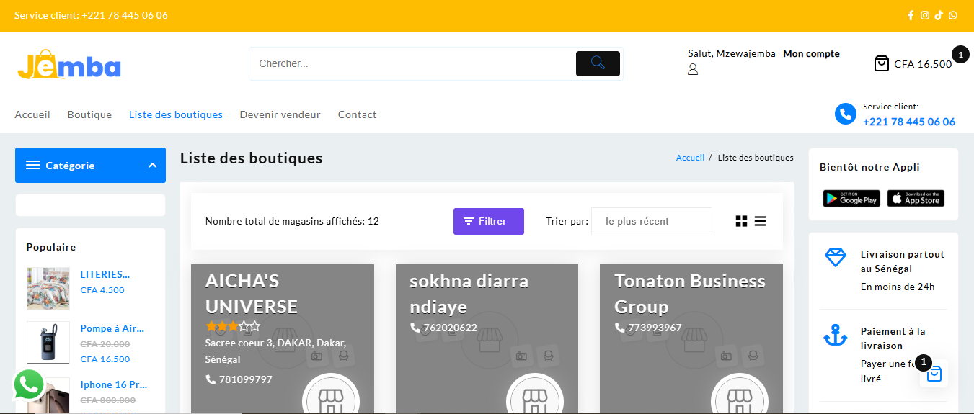Open the floating cart button
Screen dimensions: 974x414
click(x=934, y=374)
